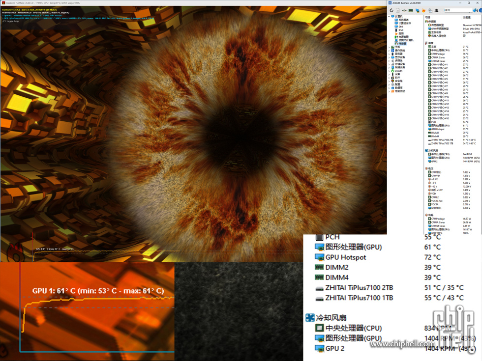Launch stability test via flame toolbar icon
Image resolution: width=482 pixels, height=361 pixels.
click(x=423, y=10)
